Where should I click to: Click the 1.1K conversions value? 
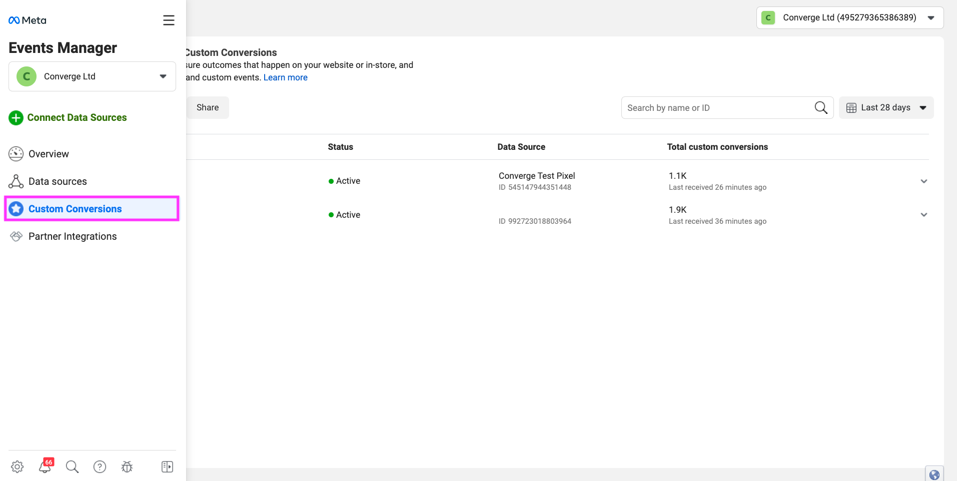677,176
